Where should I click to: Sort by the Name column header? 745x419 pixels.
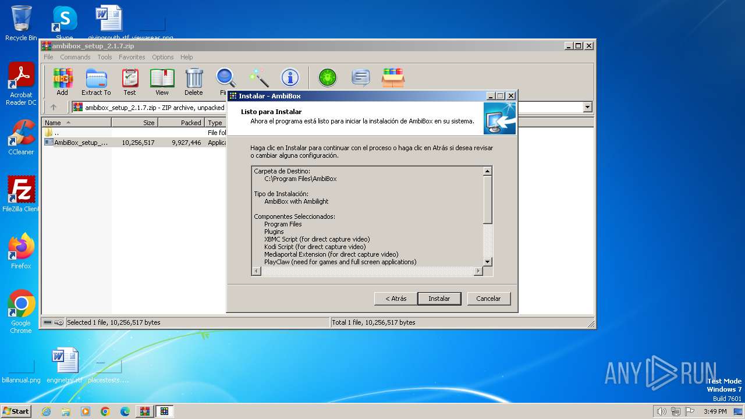tap(77, 123)
